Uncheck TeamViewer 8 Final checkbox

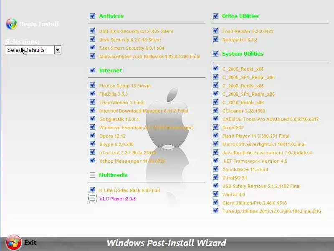[92, 102]
